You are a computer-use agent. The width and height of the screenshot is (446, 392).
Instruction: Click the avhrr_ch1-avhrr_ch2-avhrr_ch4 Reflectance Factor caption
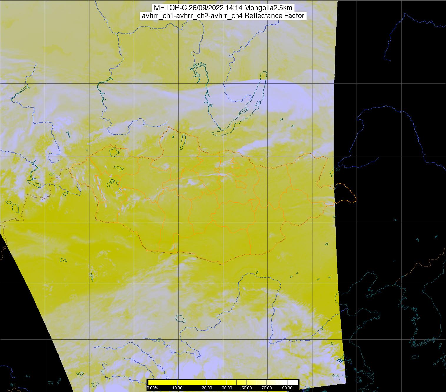coord(223,16)
